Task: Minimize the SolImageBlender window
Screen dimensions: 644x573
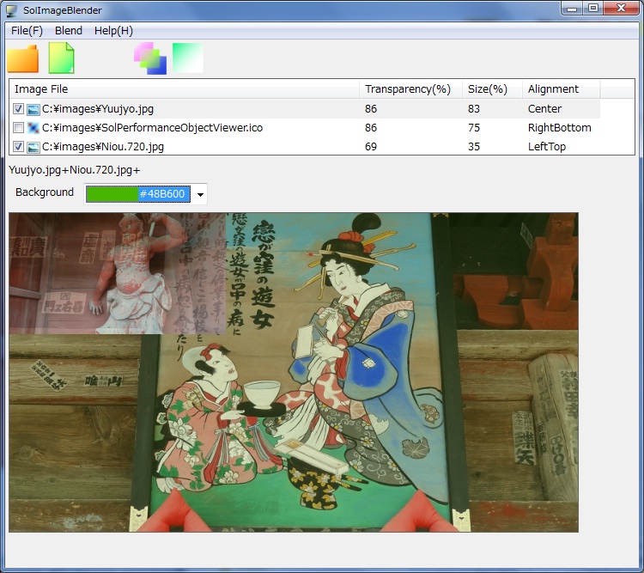Action: pos(572,9)
